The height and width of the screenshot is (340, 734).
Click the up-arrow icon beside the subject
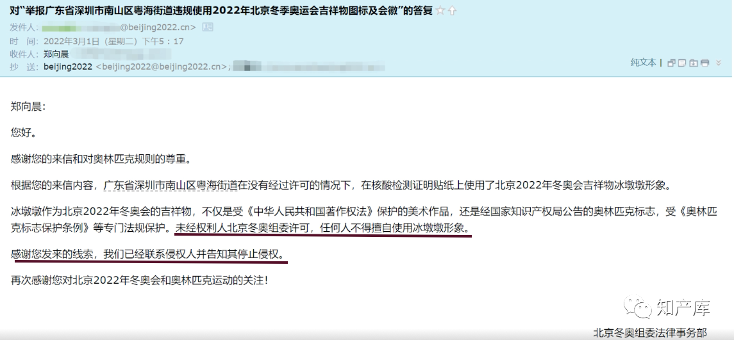pos(452,11)
